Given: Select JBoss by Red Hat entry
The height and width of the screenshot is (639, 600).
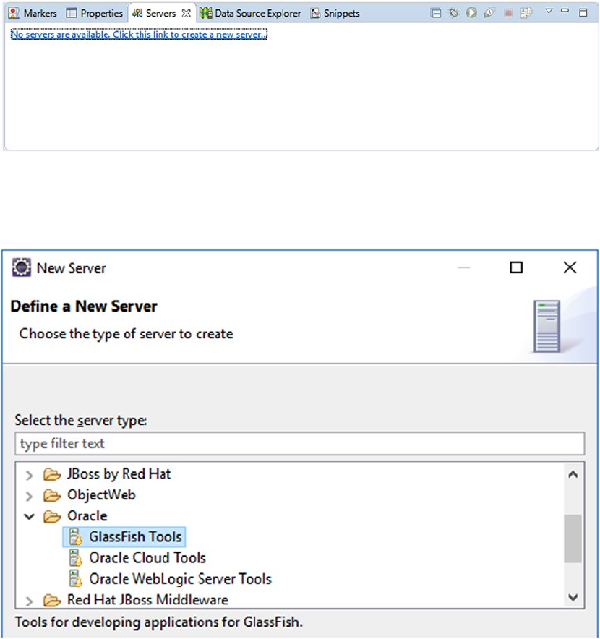Looking at the screenshot, I should click(119, 474).
